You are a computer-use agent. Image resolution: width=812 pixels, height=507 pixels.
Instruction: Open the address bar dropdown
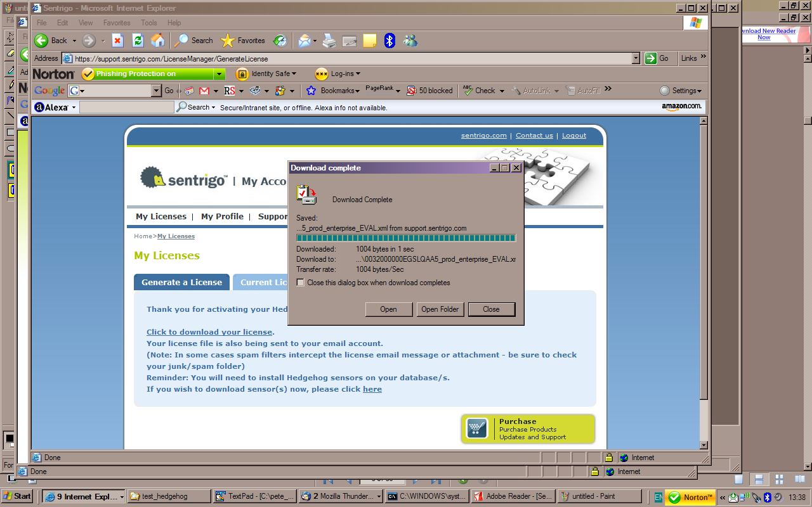[x=636, y=58]
